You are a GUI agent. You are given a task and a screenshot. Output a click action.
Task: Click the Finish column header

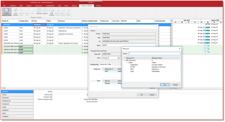[x=52, y=21]
